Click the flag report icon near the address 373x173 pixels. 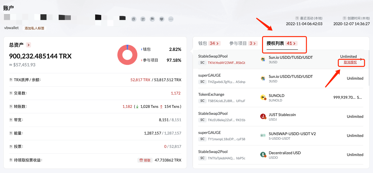tap(152, 19)
